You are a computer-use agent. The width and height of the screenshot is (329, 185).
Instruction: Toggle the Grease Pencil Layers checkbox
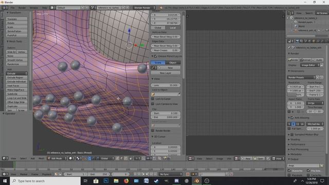coord(155,56)
